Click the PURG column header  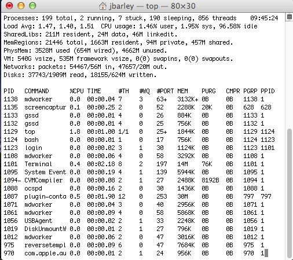tap(208, 91)
